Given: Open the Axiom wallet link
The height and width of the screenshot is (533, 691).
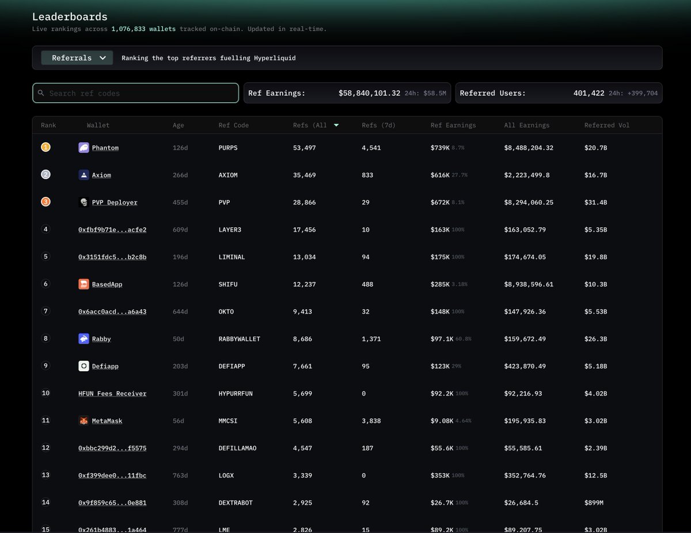Looking at the screenshot, I should (101, 175).
